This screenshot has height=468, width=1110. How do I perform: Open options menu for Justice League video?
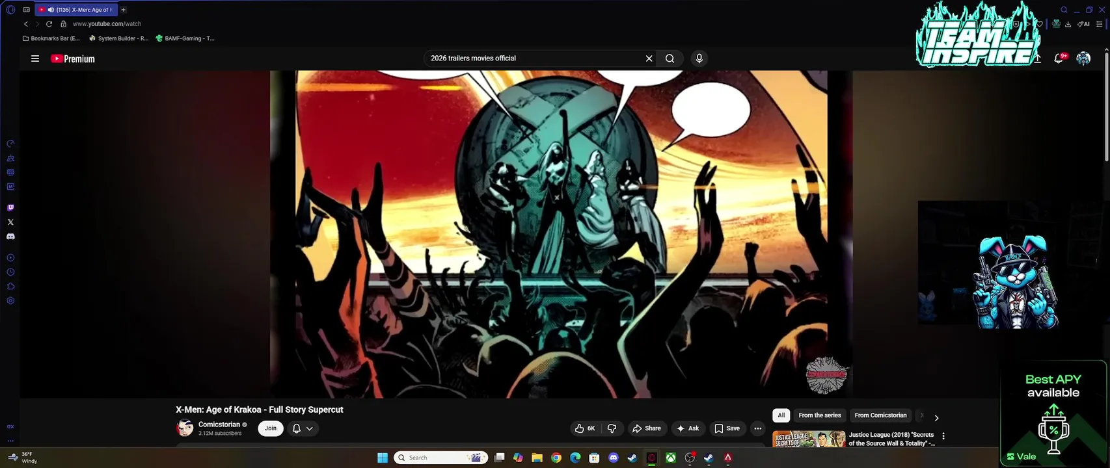tap(943, 436)
